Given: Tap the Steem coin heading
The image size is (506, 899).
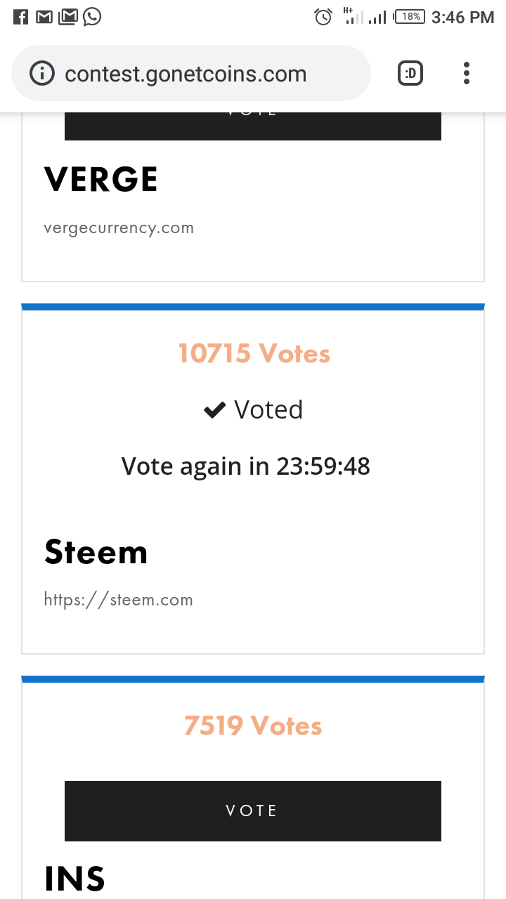Looking at the screenshot, I should [96, 552].
